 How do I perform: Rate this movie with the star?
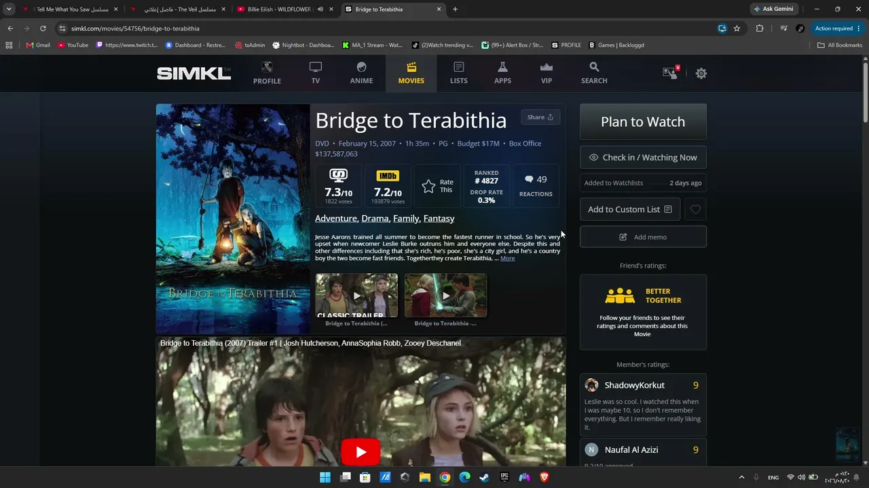pyautogui.click(x=437, y=186)
